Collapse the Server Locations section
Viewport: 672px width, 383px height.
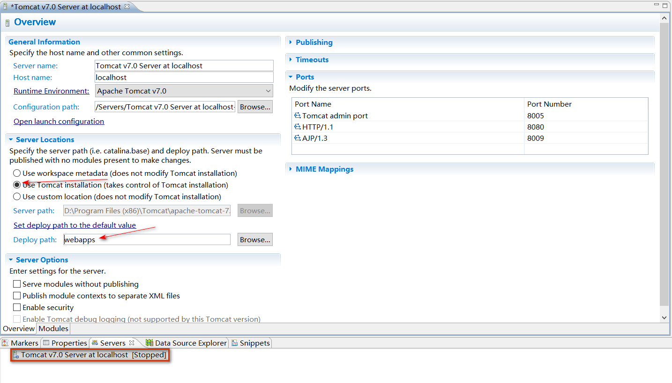point(11,139)
